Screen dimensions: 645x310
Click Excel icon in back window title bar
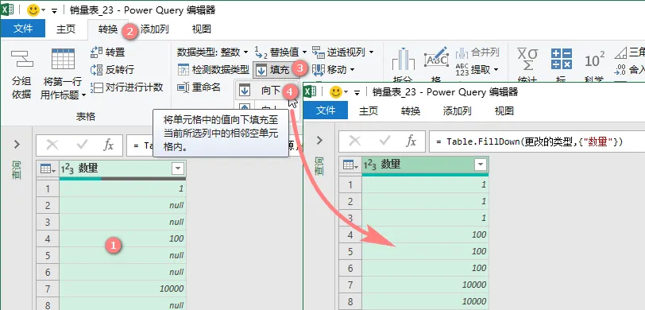coord(7,10)
